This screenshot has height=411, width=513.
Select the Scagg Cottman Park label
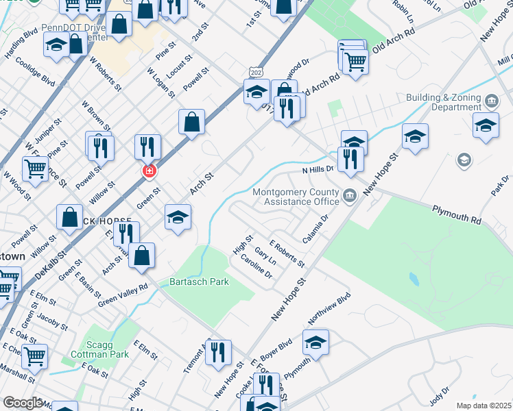pos(99,349)
